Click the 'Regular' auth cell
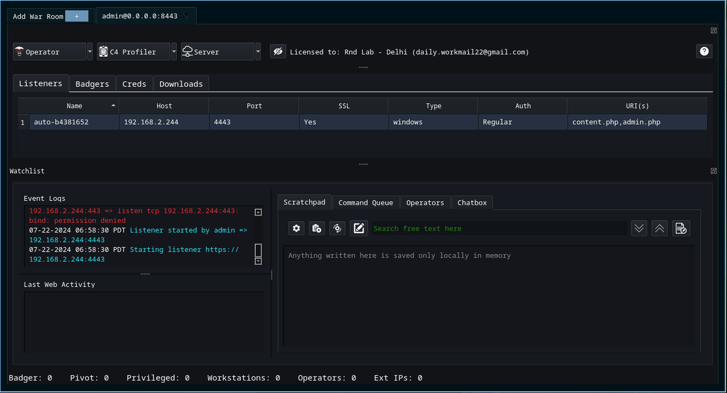727x393 pixels. click(523, 122)
